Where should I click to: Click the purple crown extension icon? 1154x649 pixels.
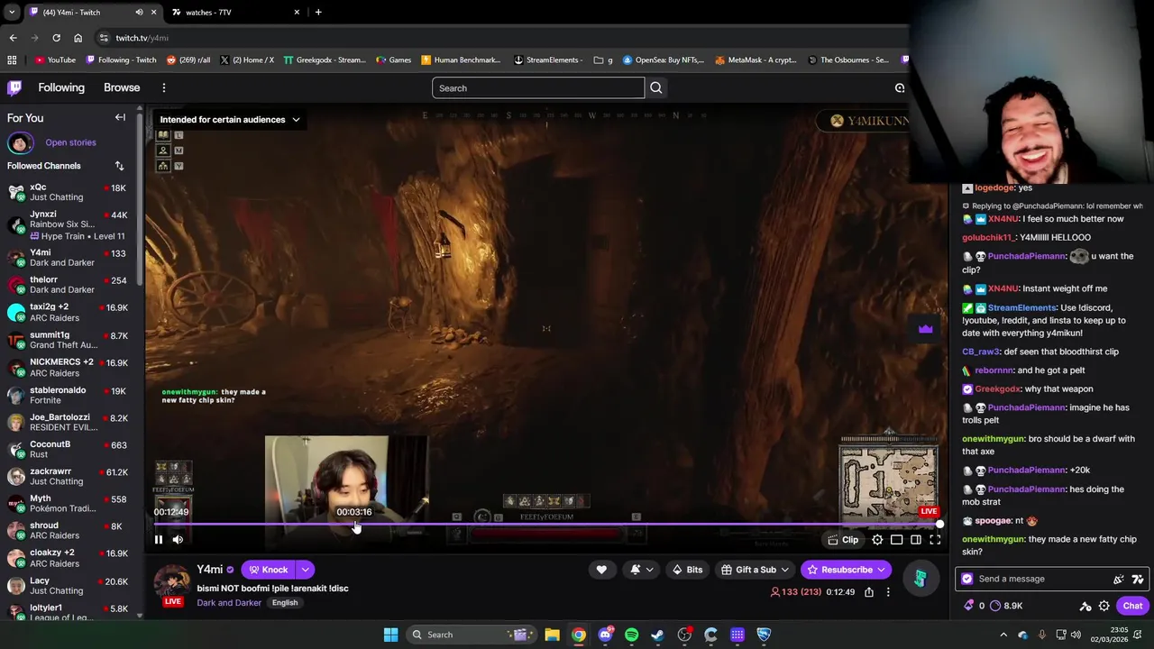click(x=925, y=329)
